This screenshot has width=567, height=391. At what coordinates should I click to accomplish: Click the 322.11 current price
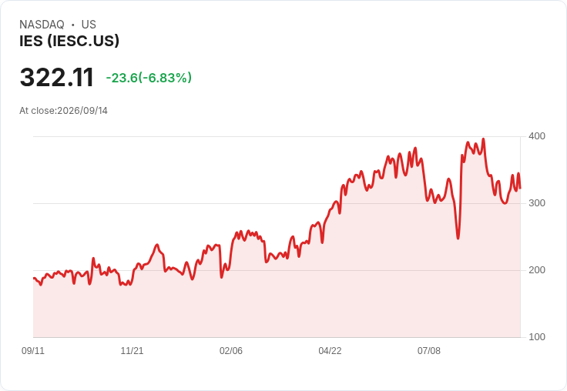click(x=57, y=77)
